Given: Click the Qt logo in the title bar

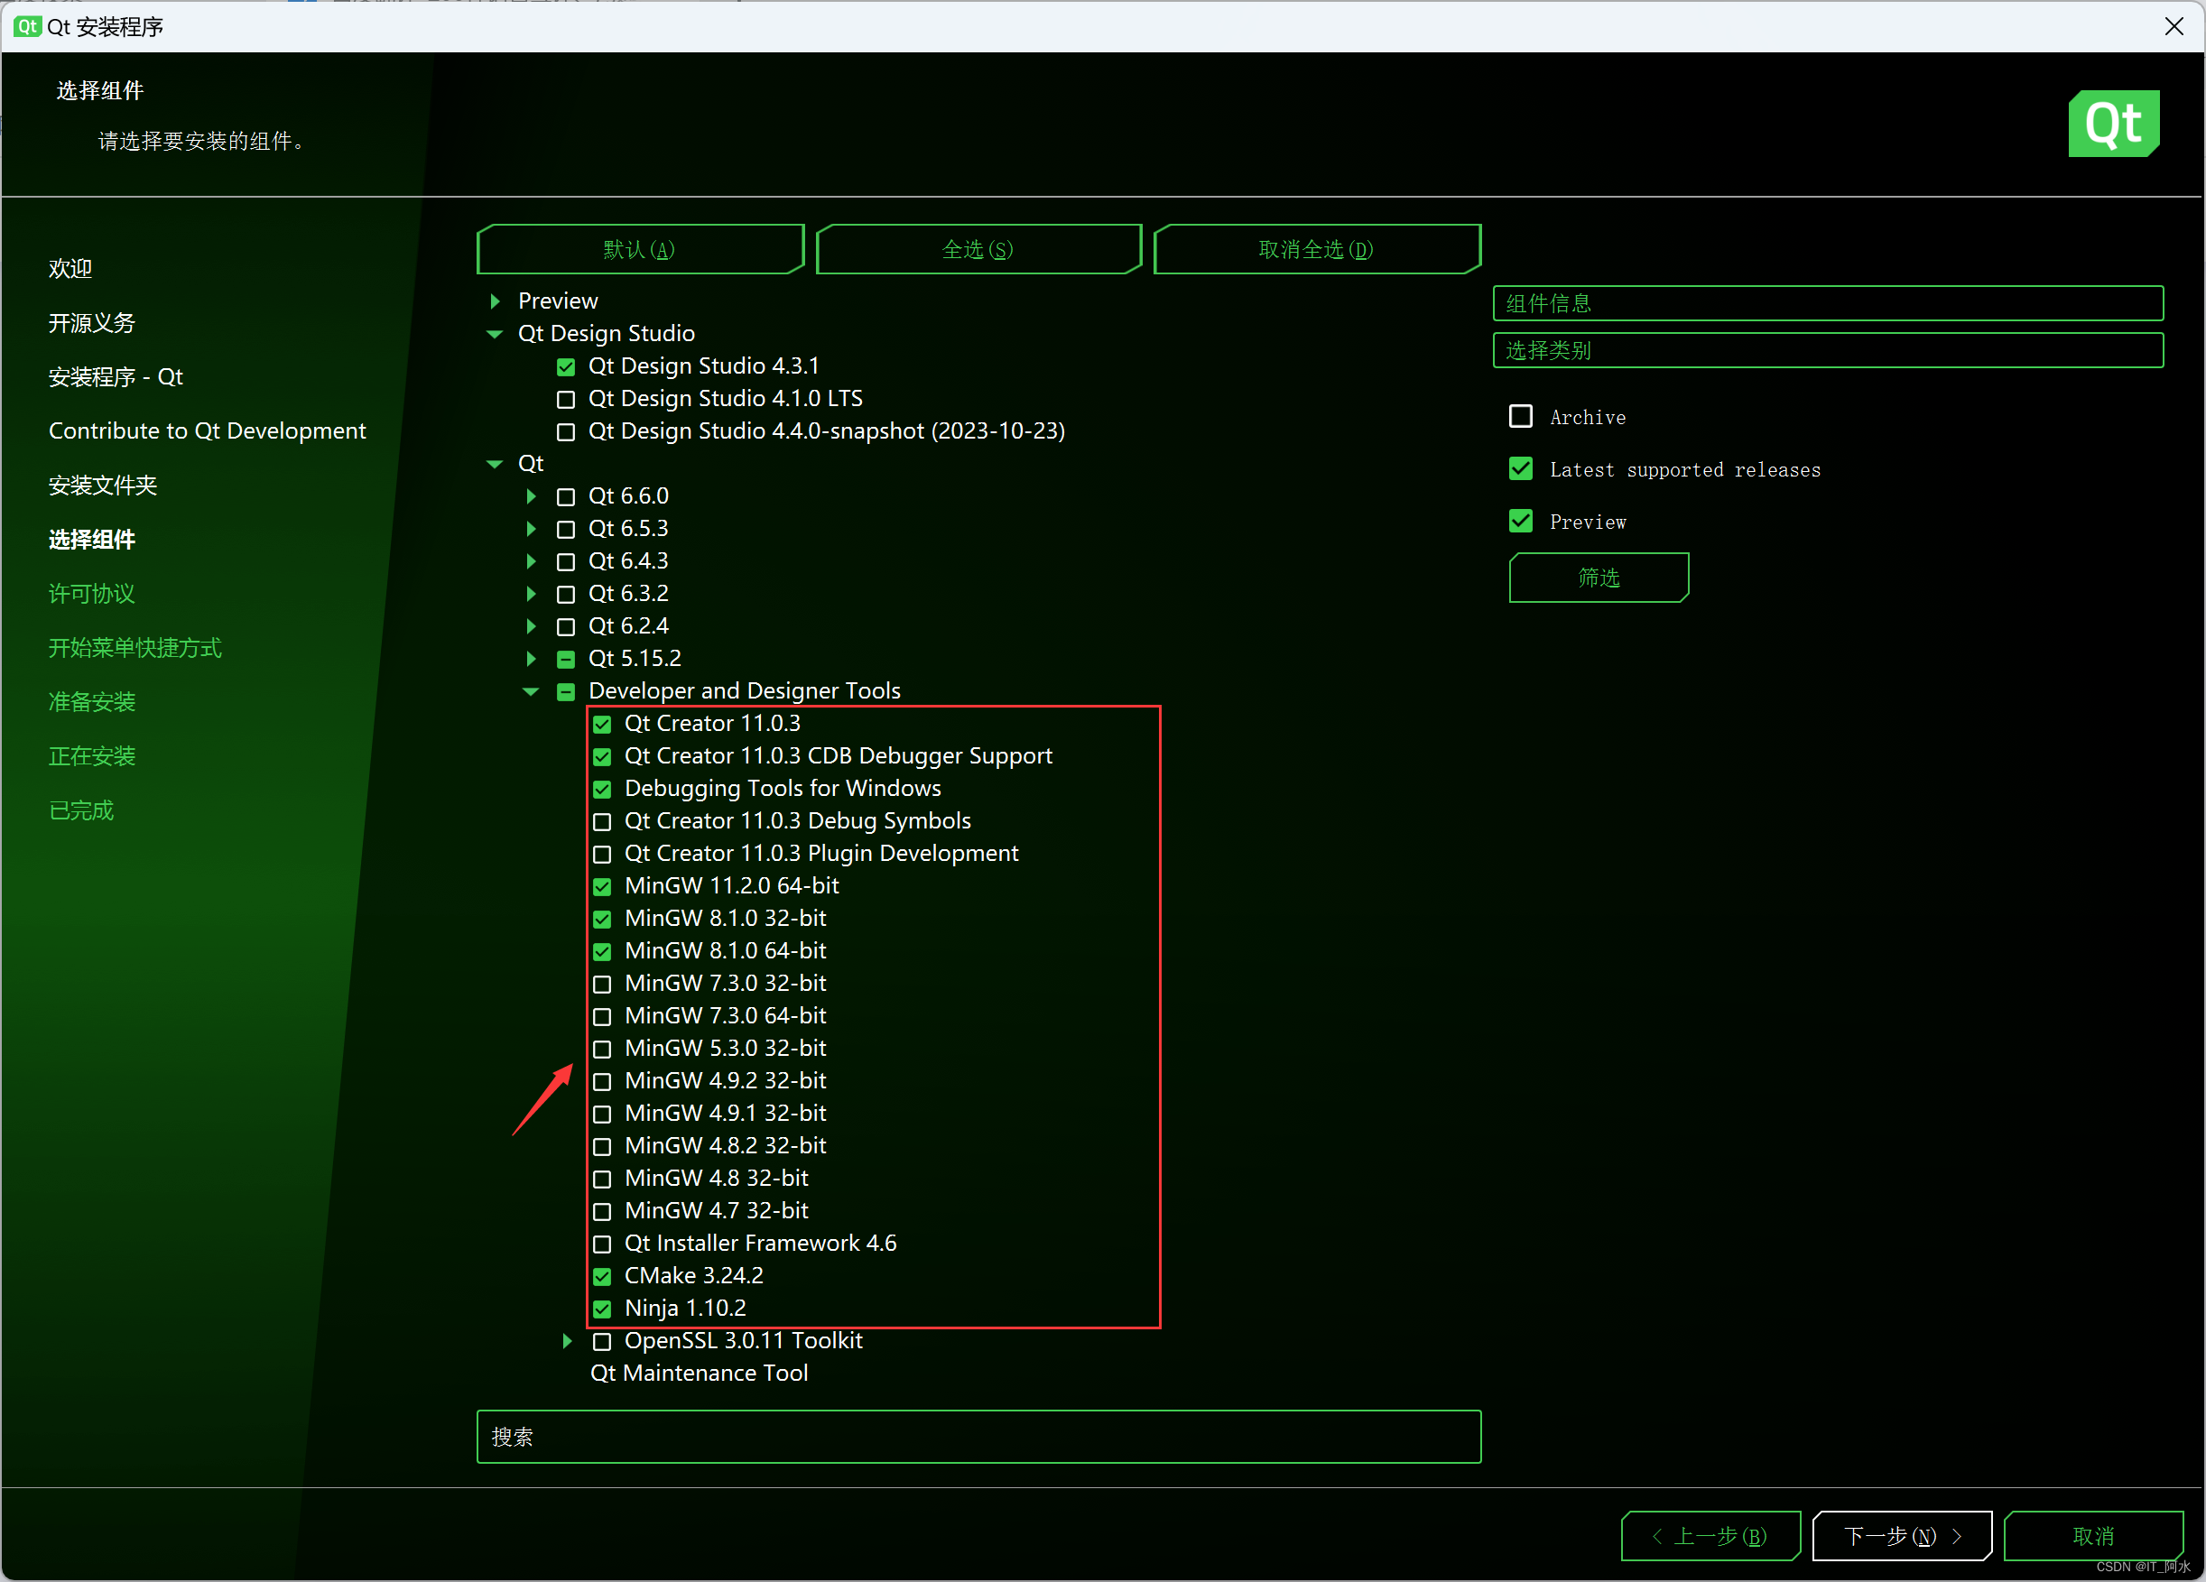Looking at the screenshot, I should coord(27,26).
